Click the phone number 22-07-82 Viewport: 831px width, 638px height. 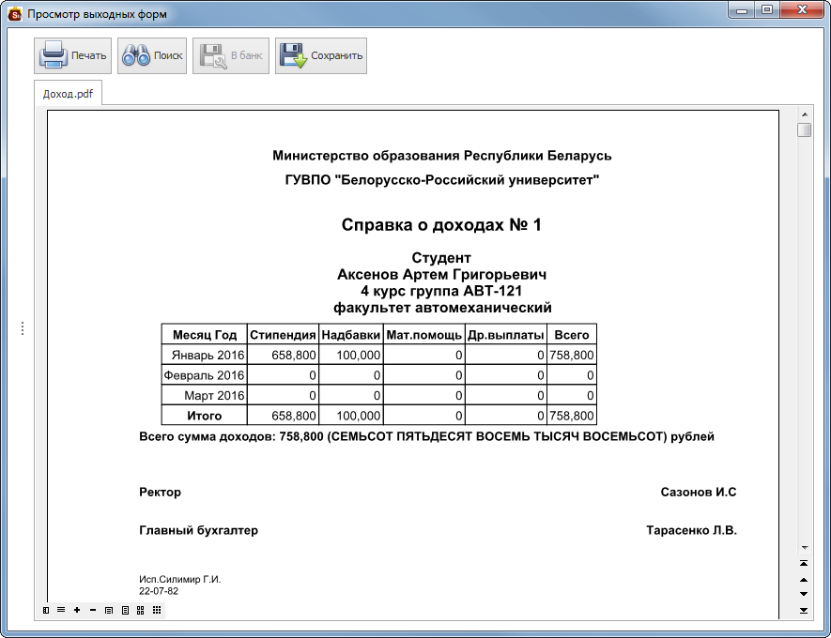(x=159, y=591)
